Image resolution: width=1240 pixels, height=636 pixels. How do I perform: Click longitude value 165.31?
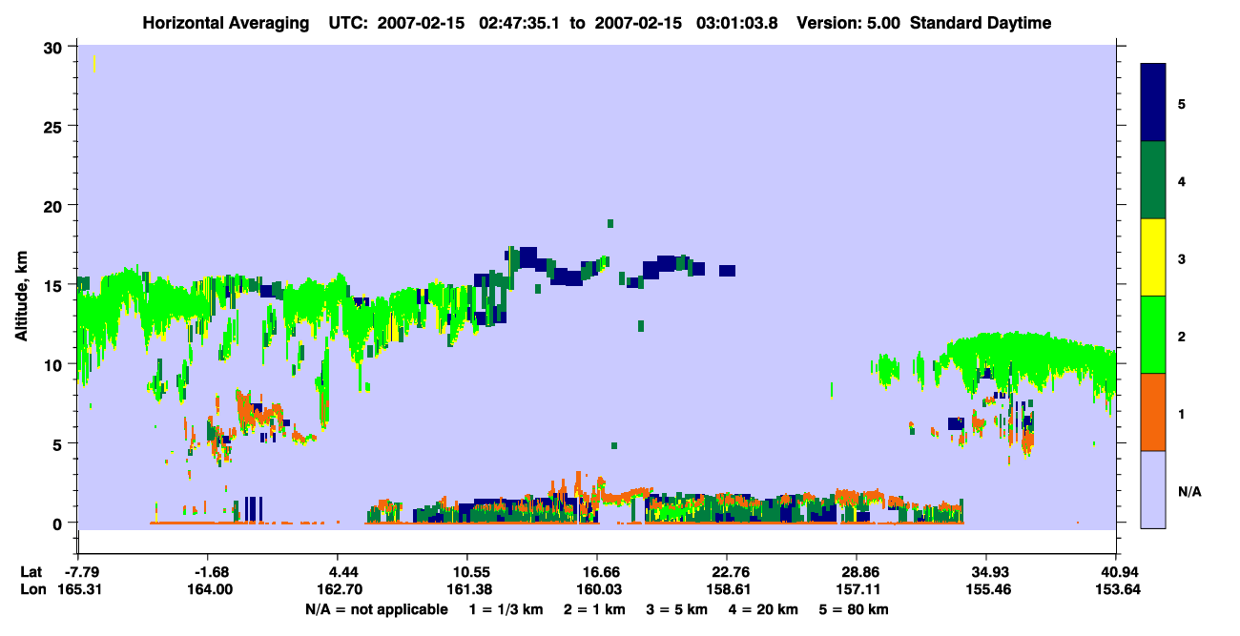[79, 590]
